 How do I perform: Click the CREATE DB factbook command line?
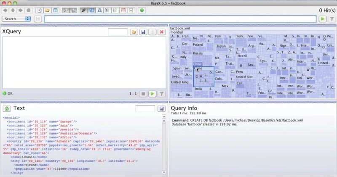click(x=237, y=120)
